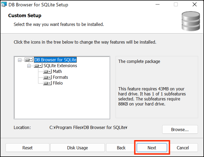
Task: Collapse the DB Browser for SQLite tree node
Action: pyautogui.click(x=20, y=60)
